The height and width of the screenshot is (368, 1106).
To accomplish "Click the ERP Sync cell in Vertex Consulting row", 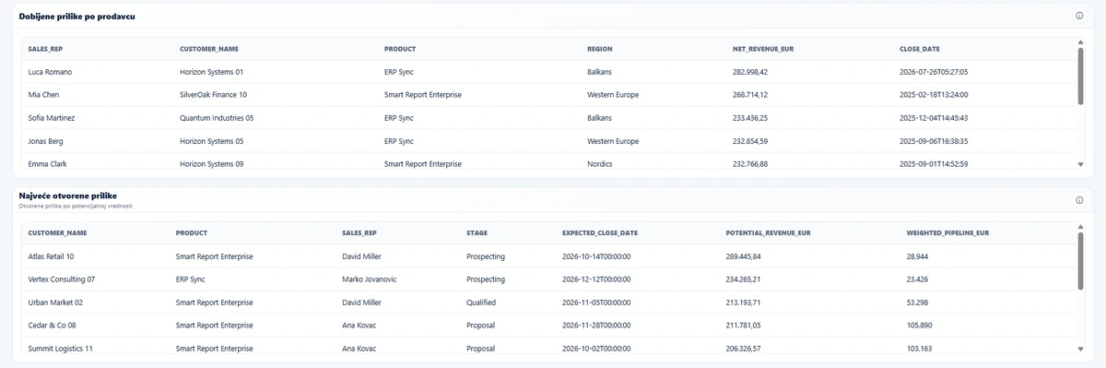I will click(191, 279).
